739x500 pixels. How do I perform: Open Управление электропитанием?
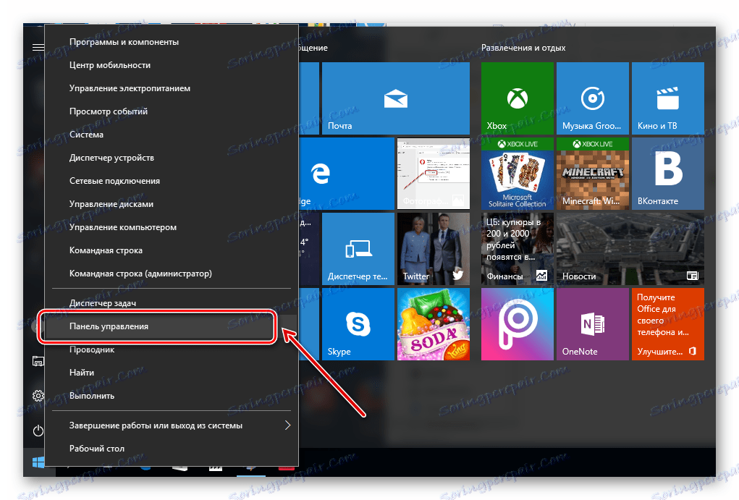(172, 88)
